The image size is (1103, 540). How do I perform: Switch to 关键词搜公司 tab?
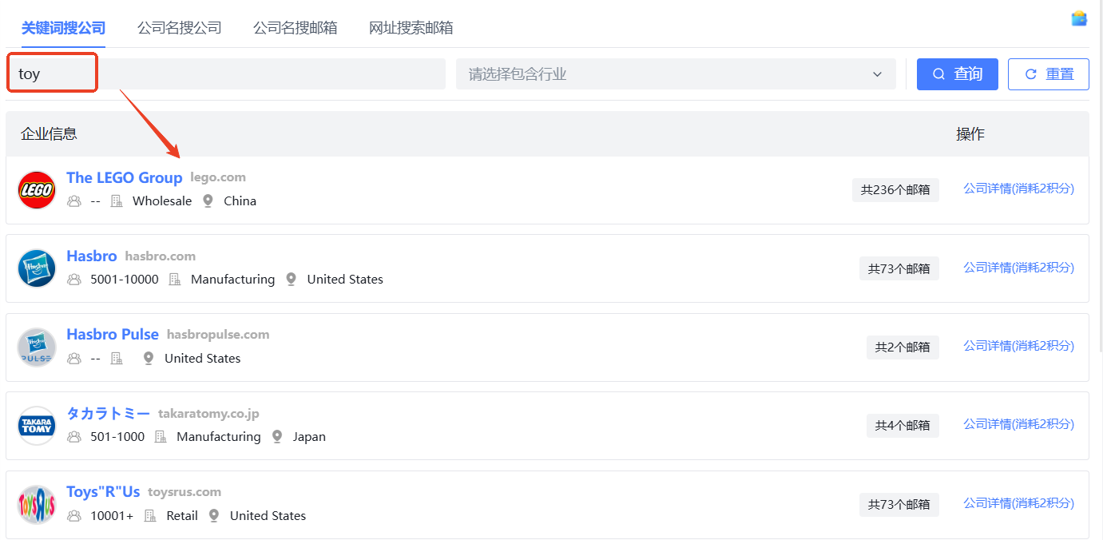click(x=63, y=28)
